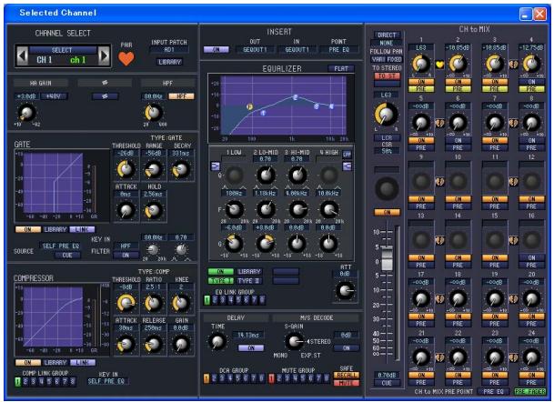Toggle the orange PAIR heart icon

(126, 58)
